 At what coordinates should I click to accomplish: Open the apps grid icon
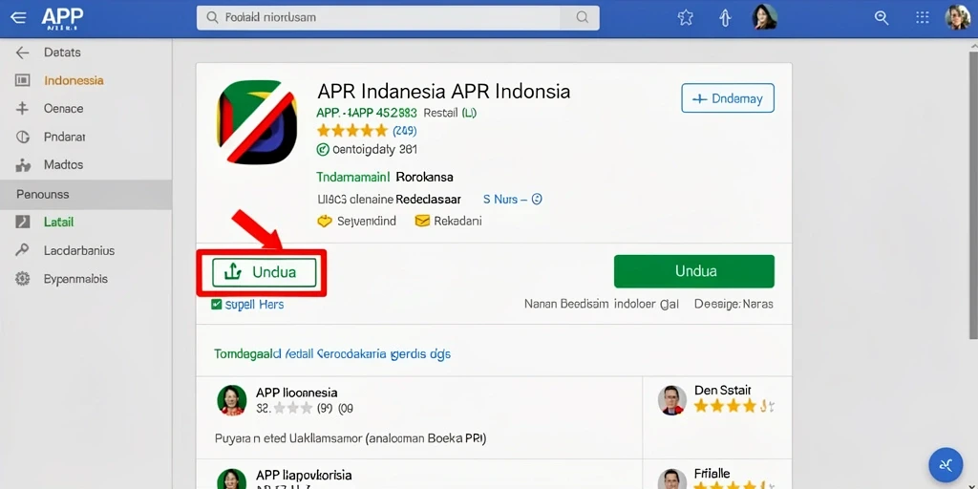922,17
